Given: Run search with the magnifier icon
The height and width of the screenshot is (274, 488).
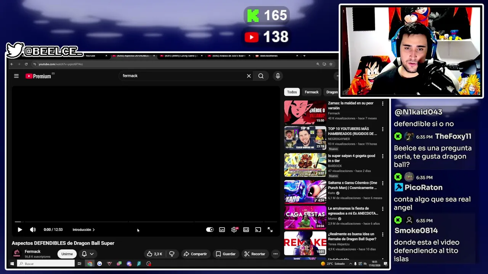Looking at the screenshot, I should [261, 76].
